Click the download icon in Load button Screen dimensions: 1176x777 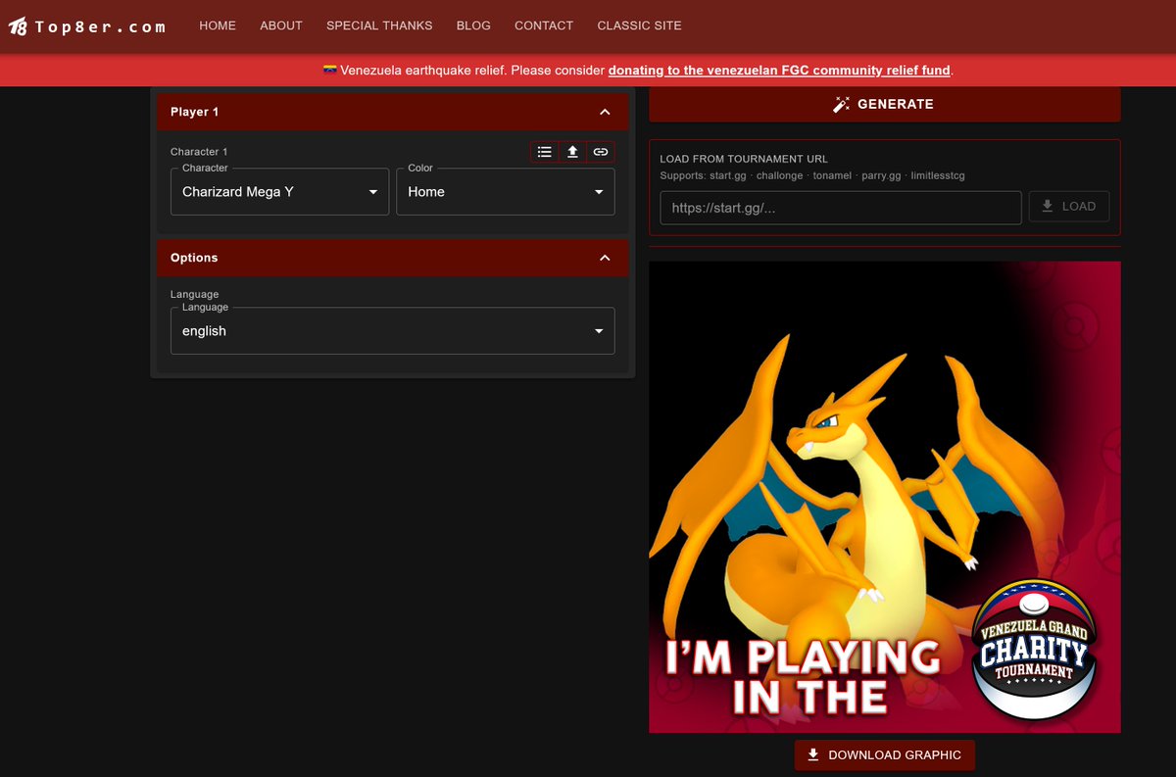[x=1048, y=207]
